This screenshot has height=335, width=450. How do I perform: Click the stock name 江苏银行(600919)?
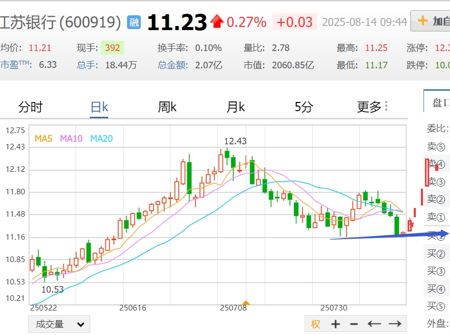click(60, 22)
